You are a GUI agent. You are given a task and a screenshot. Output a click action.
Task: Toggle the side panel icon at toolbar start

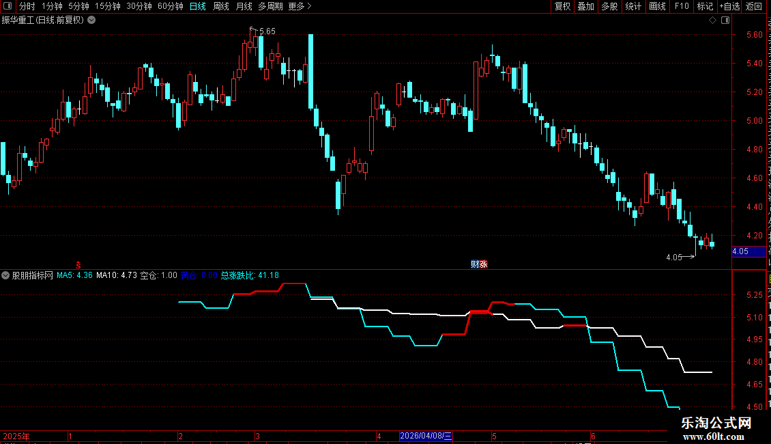pos(8,6)
